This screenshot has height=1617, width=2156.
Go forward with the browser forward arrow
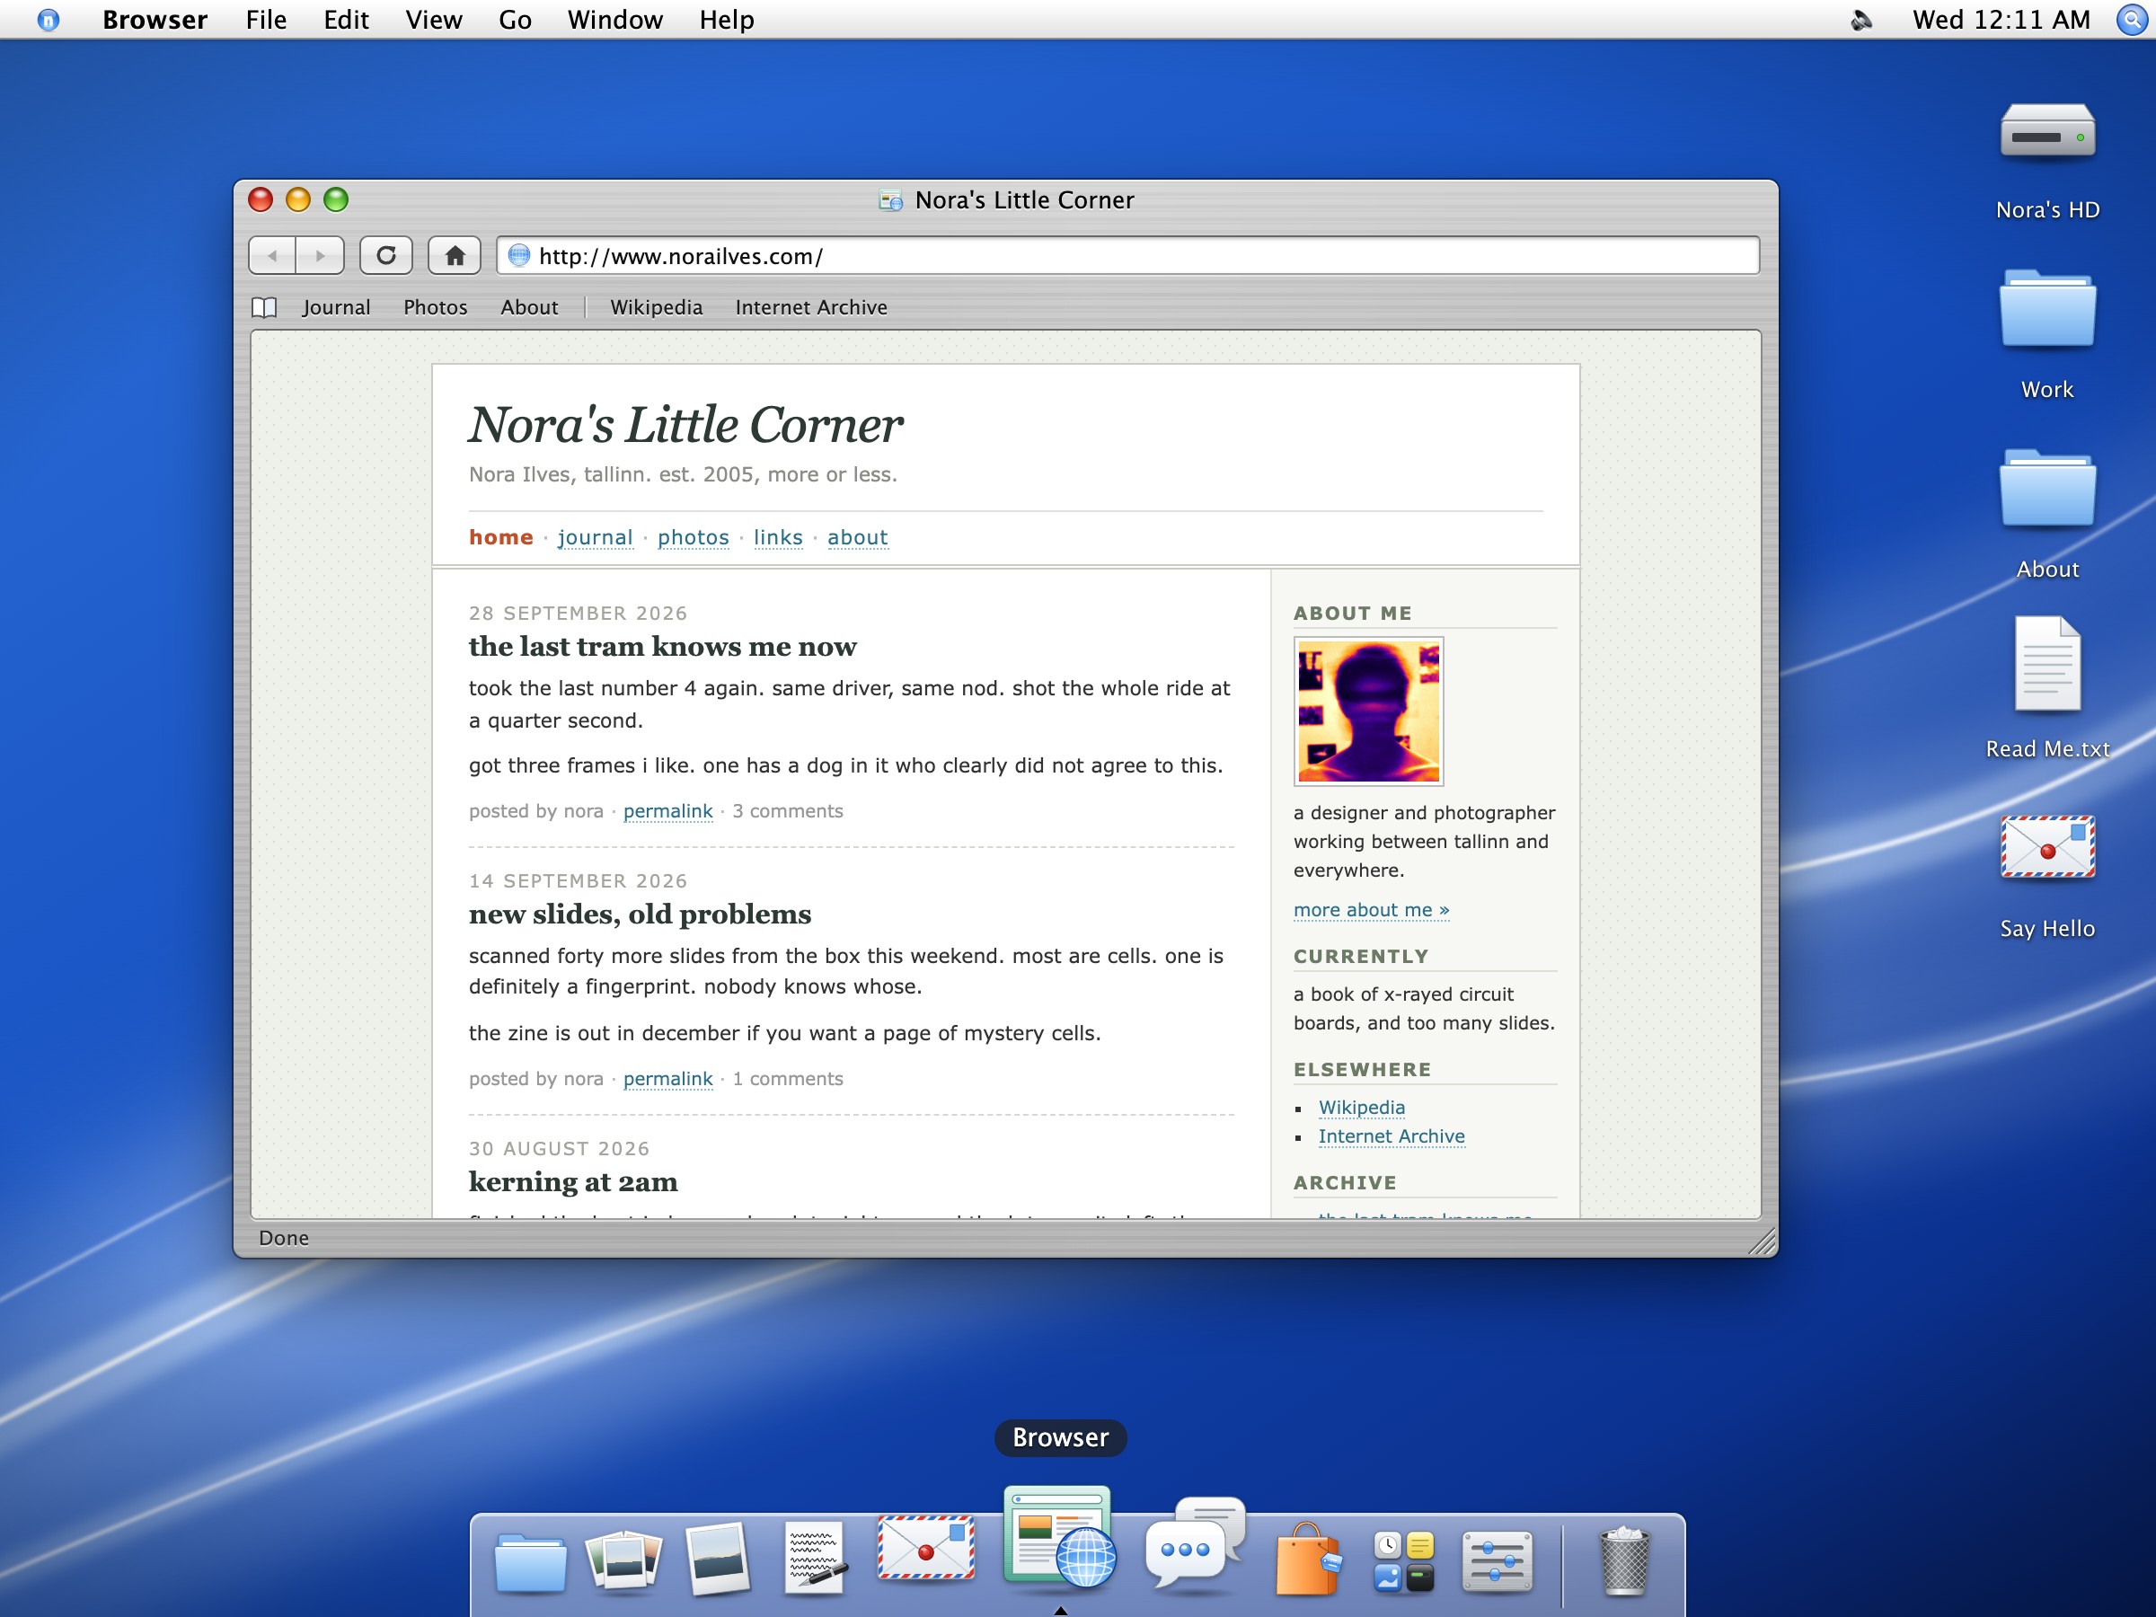[x=321, y=256]
